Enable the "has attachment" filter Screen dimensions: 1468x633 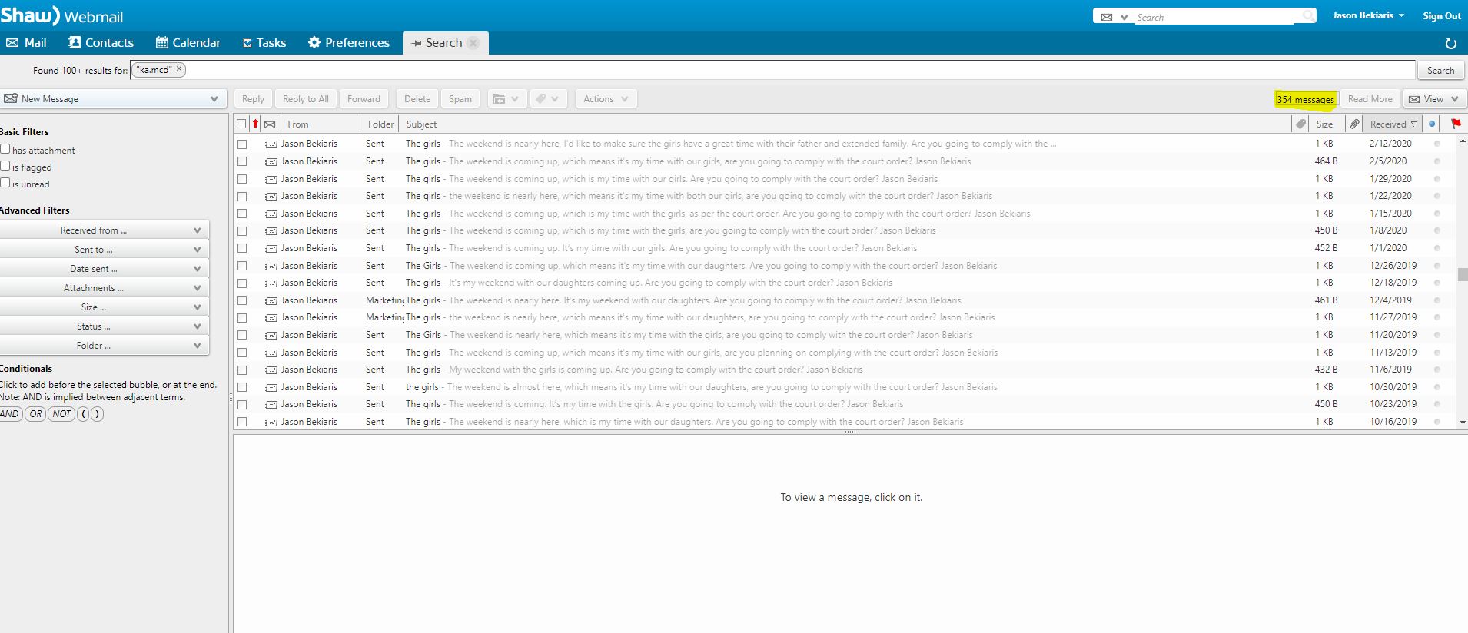coord(5,149)
